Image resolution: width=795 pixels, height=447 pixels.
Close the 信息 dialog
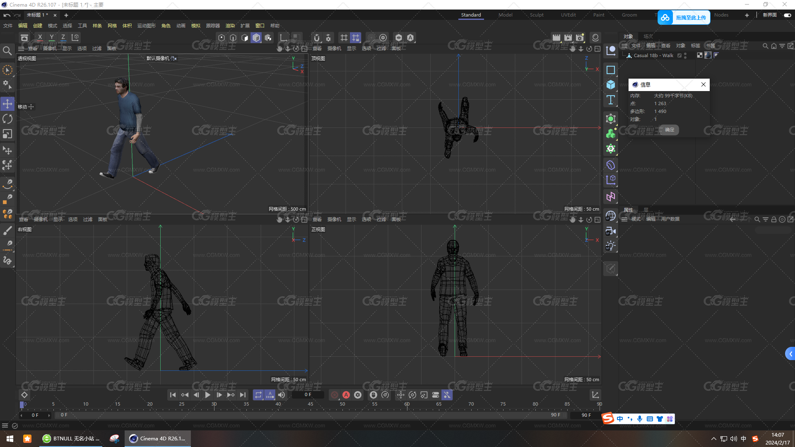[x=703, y=84]
